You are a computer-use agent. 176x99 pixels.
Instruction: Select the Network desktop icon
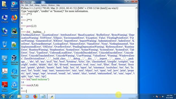pyautogui.click(x=5, y=32)
